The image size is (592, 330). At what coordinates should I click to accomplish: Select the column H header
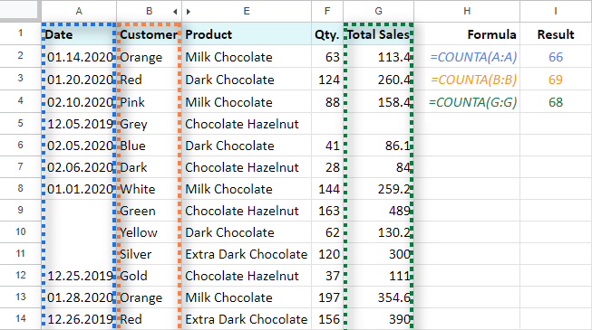tap(467, 11)
